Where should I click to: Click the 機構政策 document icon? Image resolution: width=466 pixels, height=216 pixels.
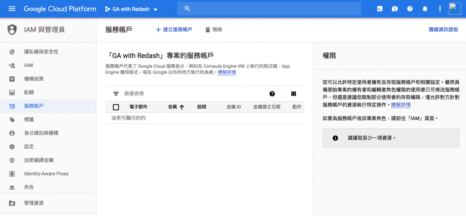click(12, 79)
